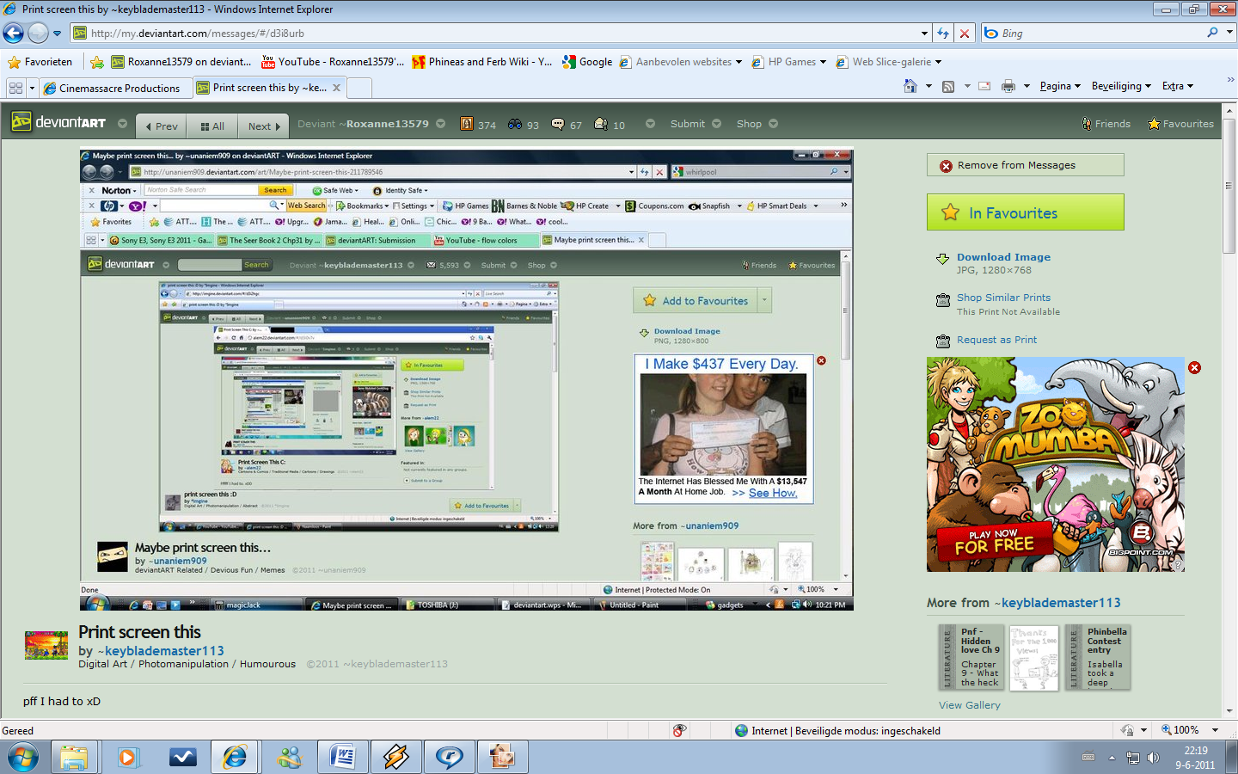Open the Extra menu

1177,86
